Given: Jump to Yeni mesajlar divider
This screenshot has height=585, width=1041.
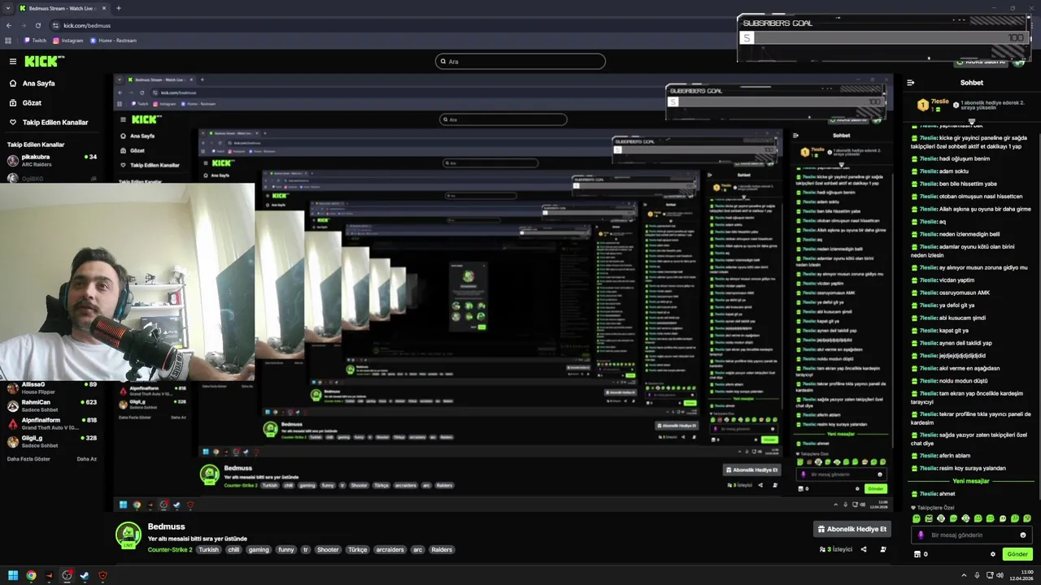Looking at the screenshot, I should click(971, 481).
